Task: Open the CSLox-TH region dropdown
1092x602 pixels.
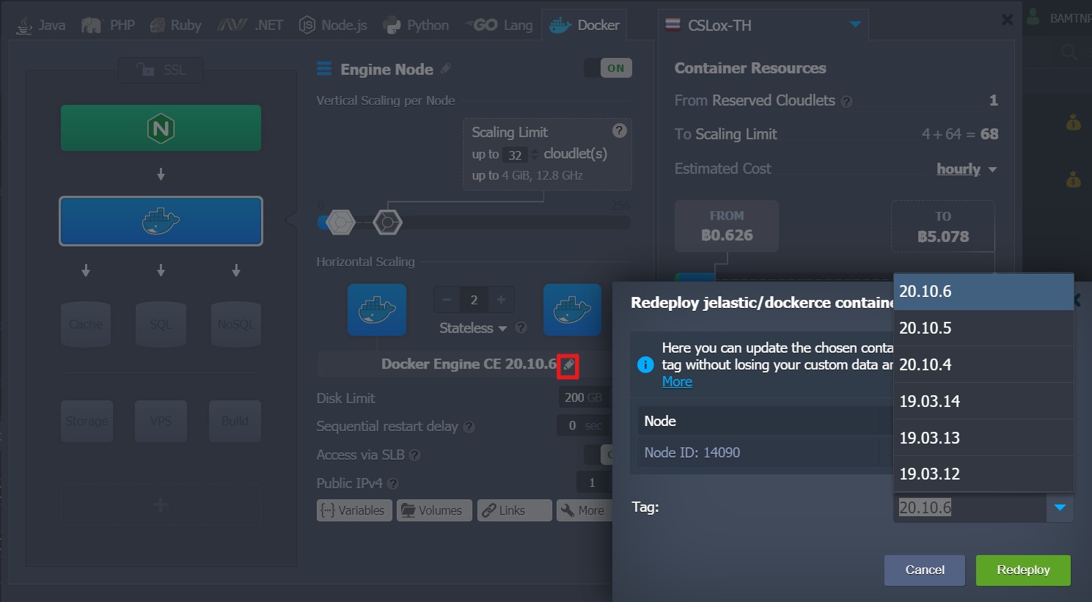Action: [763, 25]
